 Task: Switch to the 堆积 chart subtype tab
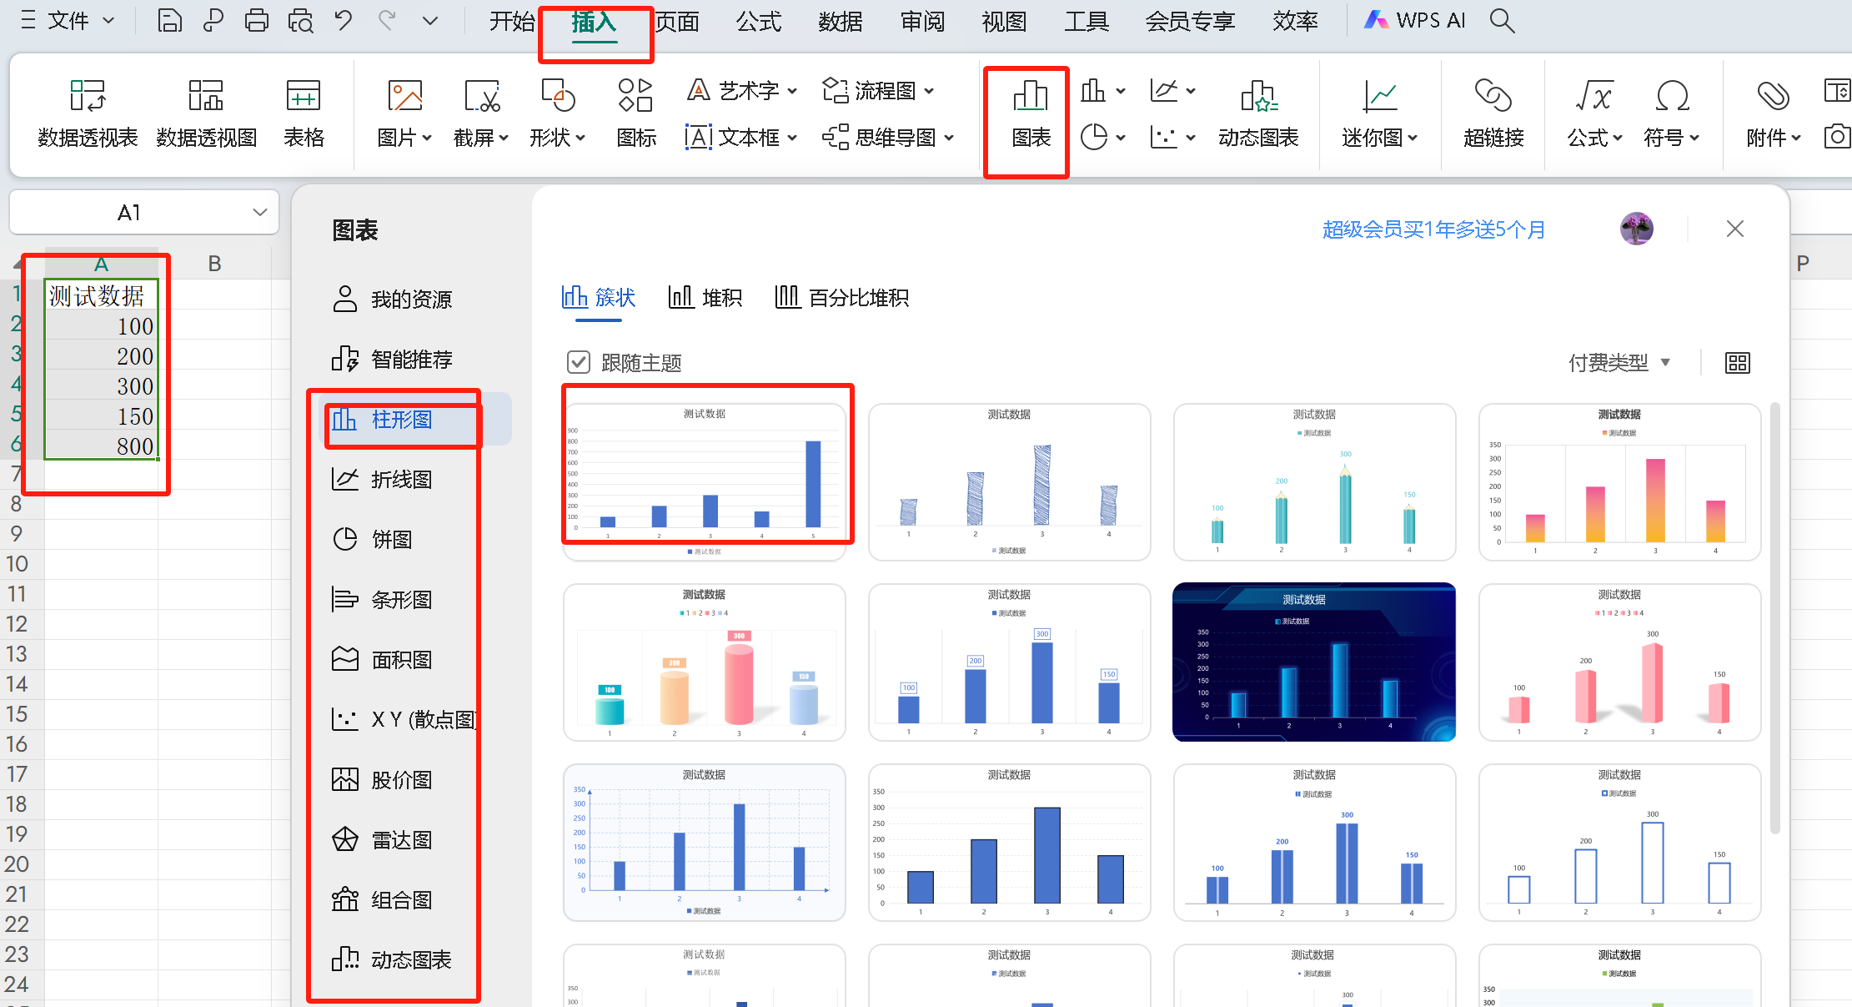705,297
